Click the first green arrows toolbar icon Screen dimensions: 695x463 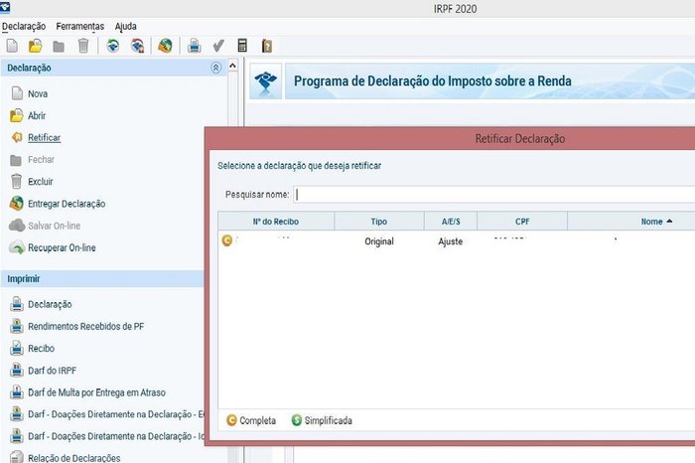coord(113,46)
